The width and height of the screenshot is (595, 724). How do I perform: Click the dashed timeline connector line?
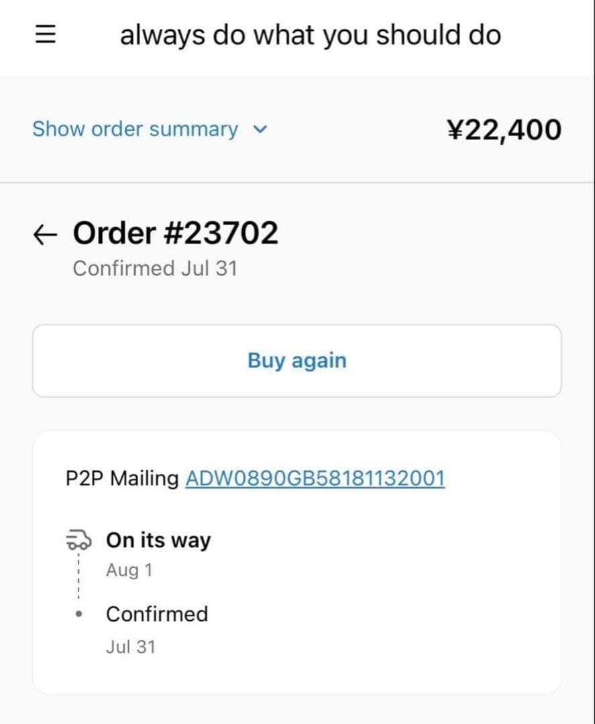pyautogui.click(x=78, y=577)
